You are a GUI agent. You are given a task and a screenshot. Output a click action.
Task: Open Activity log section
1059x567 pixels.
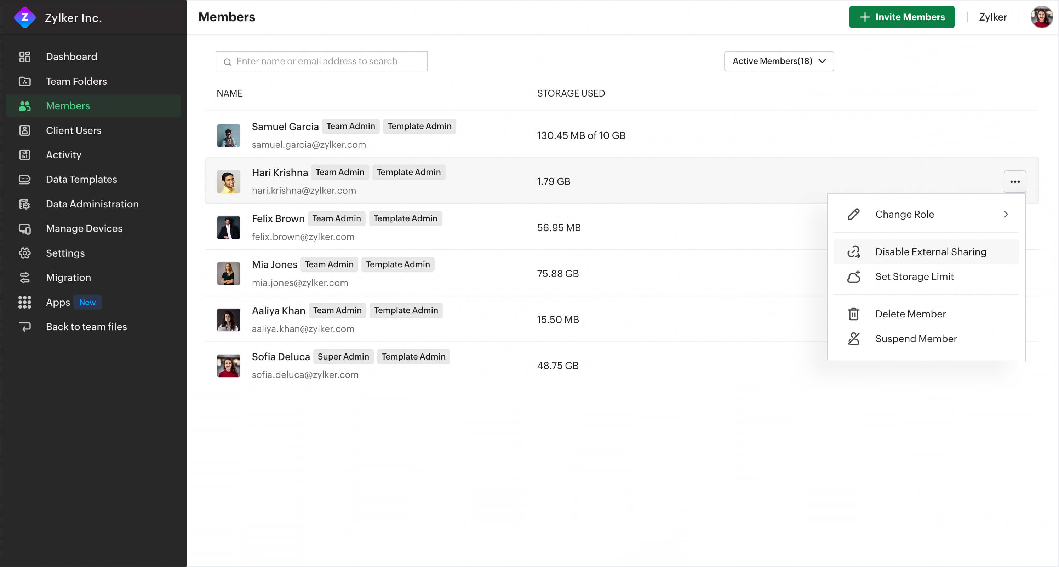pyautogui.click(x=64, y=154)
